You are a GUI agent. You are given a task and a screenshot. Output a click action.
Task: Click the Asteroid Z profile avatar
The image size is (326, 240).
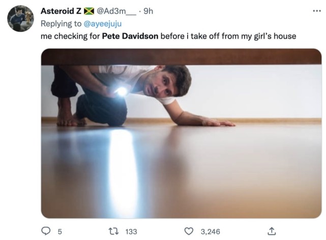tap(20, 19)
